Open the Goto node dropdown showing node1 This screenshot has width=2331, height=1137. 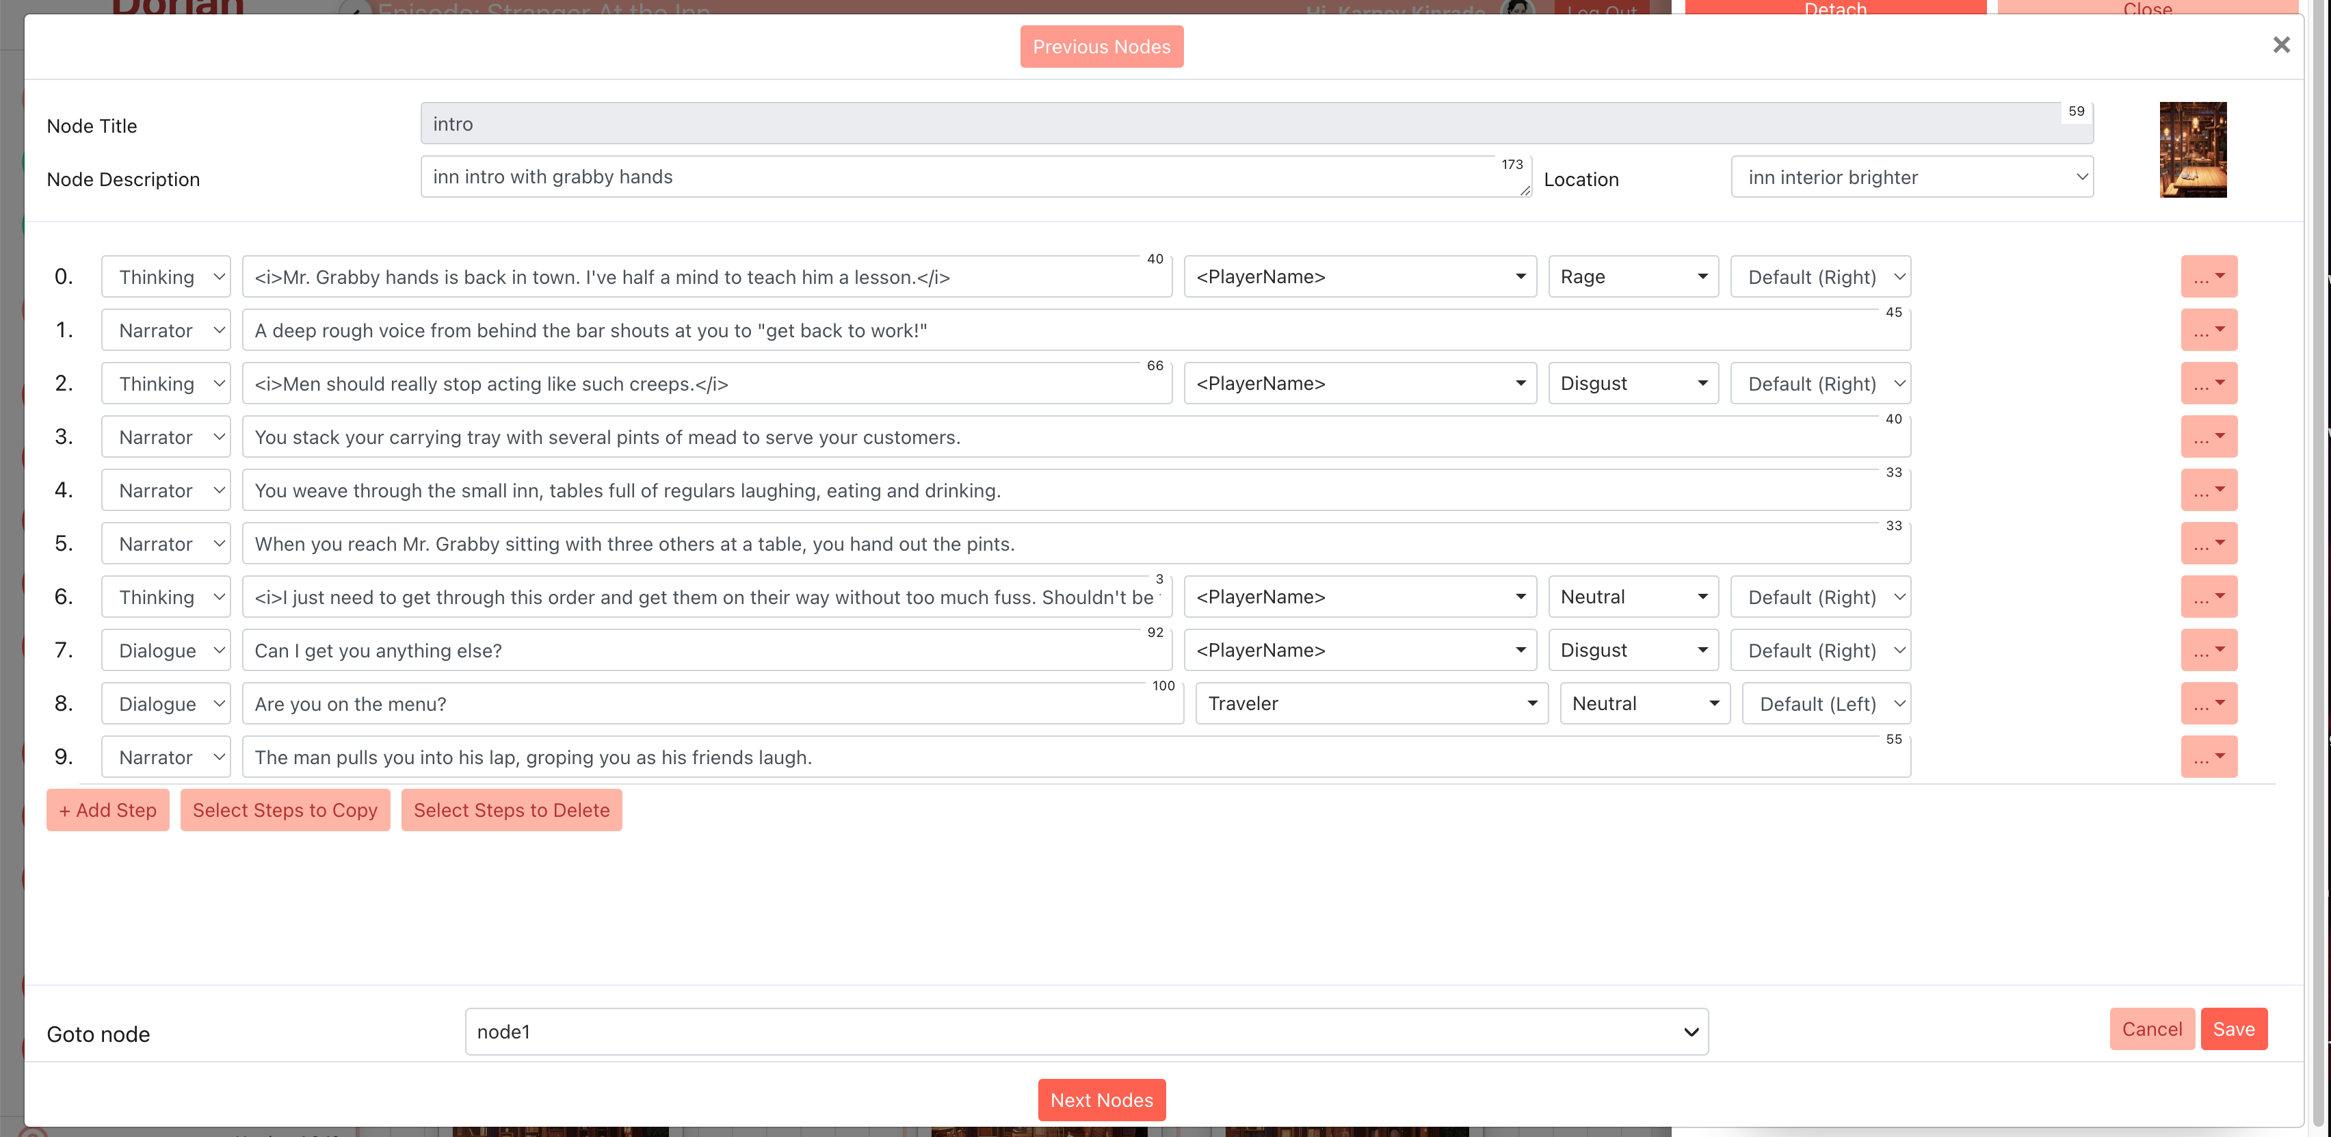[x=1086, y=1032]
